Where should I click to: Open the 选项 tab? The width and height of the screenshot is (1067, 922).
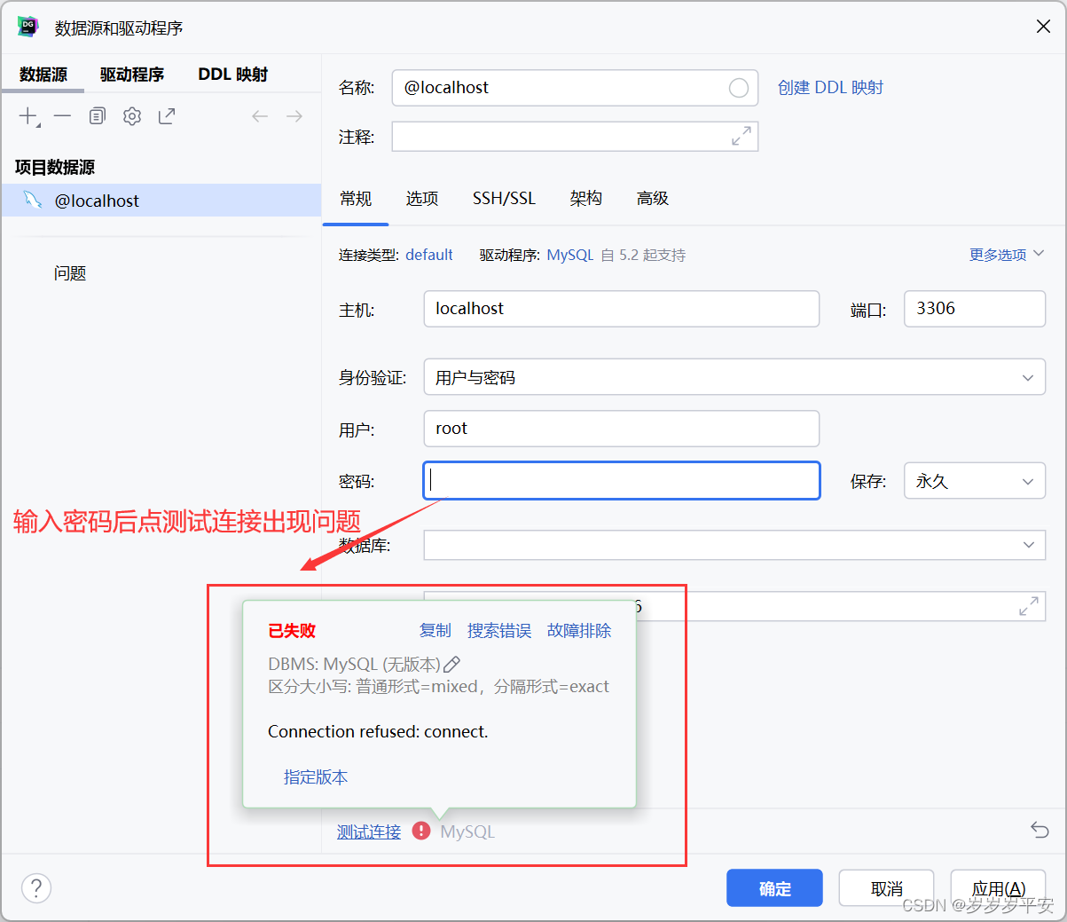(422, 199)
